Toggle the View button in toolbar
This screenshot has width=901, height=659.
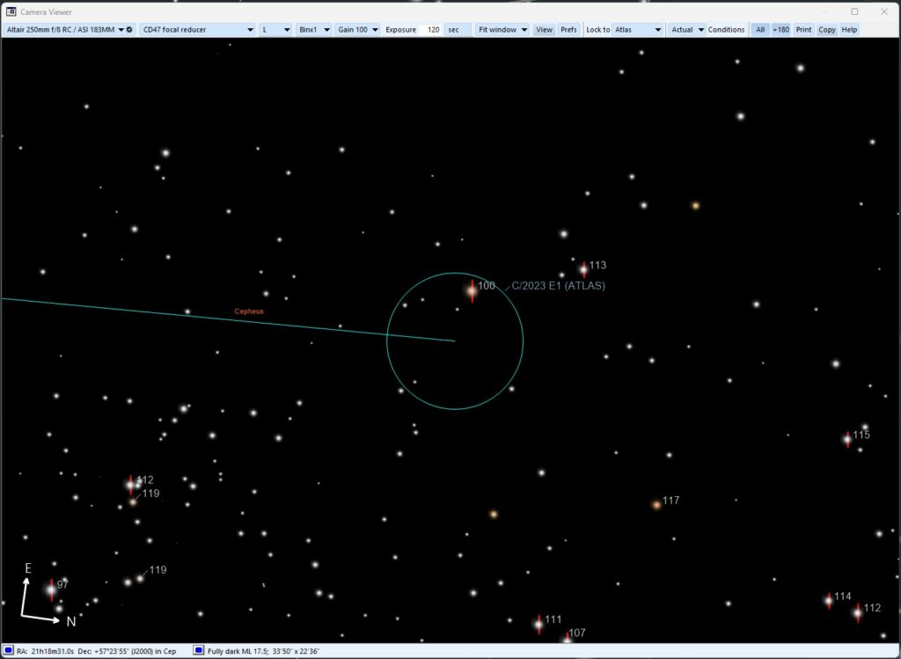point(544,30)
